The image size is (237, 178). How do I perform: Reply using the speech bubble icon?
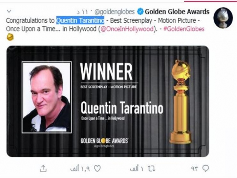(205, 168)
